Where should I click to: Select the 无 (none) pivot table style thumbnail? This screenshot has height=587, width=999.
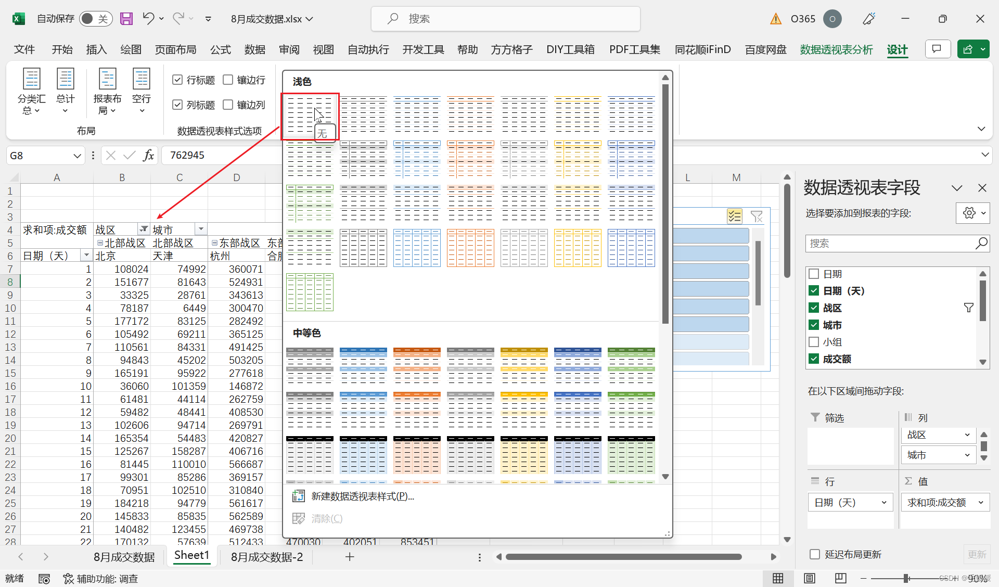click(310, 116)
